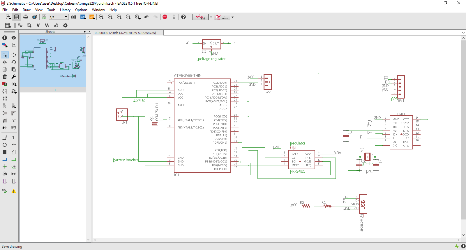466x250 pixels.
Task: Activate the Text tool
Action: (14, 137)
